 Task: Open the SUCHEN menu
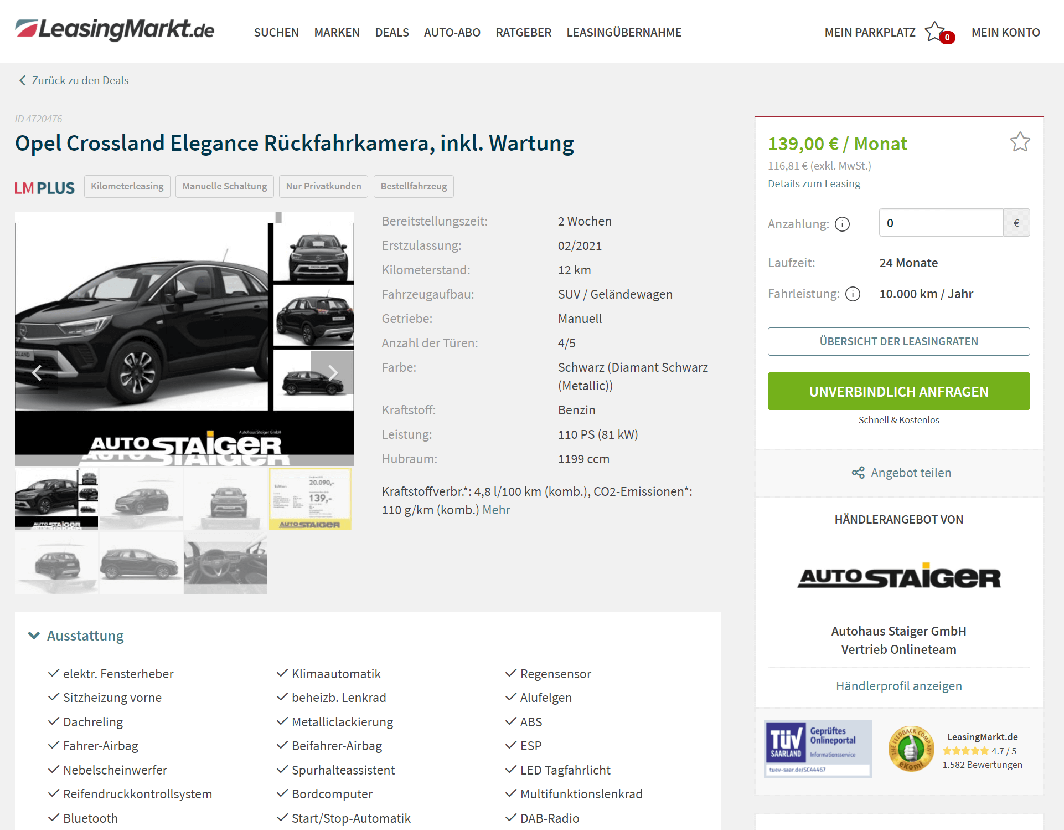(276, 32)
